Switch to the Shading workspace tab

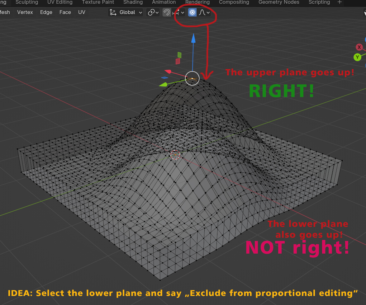133,2
